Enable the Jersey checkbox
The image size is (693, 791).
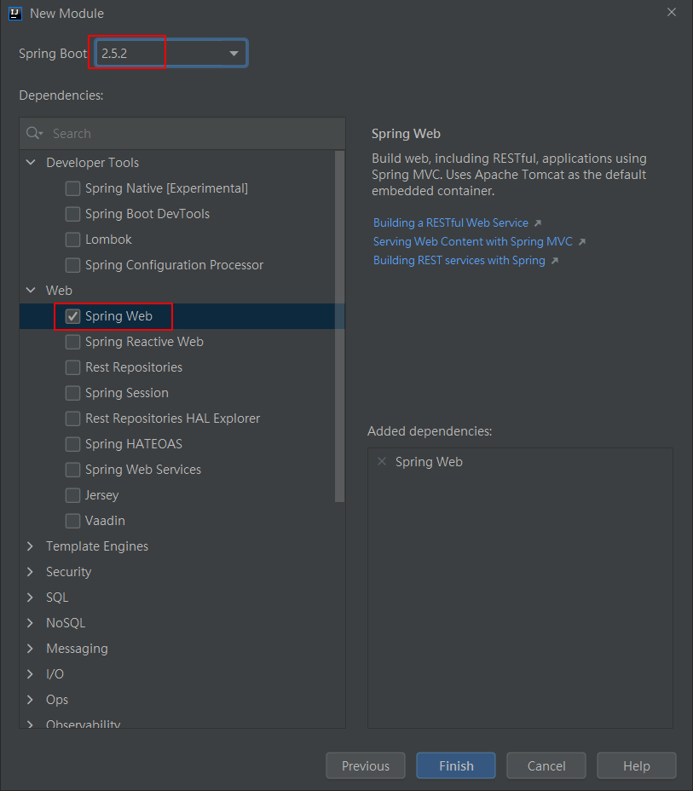(x=72, y=495)
